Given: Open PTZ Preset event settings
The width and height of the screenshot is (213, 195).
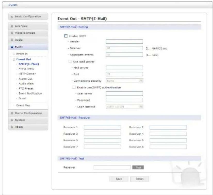Looking at the screenshot, I should tap(26, 88).
